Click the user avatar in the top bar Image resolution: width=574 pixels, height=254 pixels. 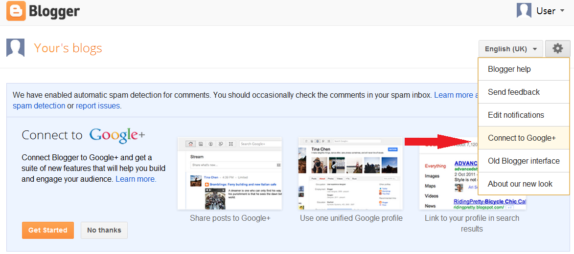[x=524, y=11]
